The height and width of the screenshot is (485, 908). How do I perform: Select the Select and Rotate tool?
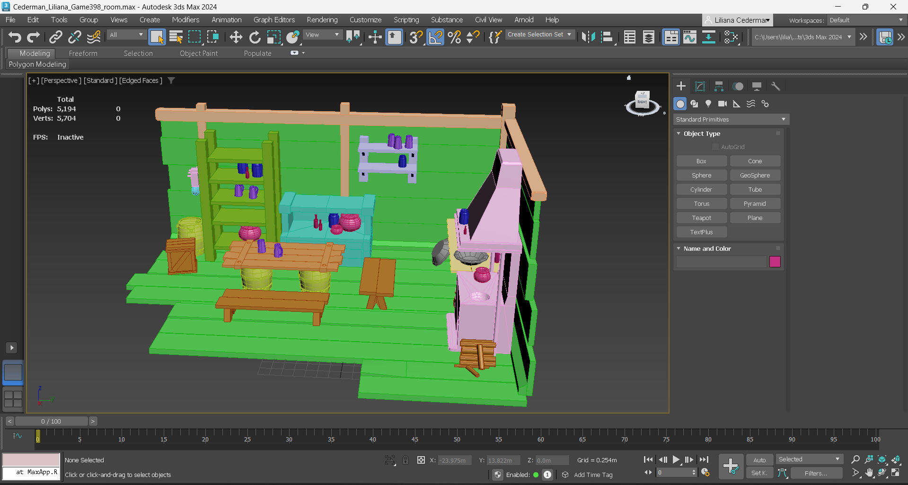255,37
